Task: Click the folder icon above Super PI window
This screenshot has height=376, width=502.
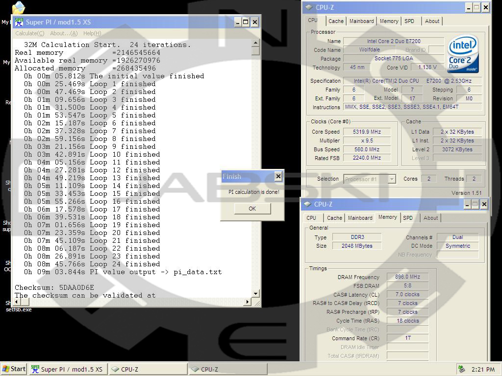Action: [x=19, y=8]
